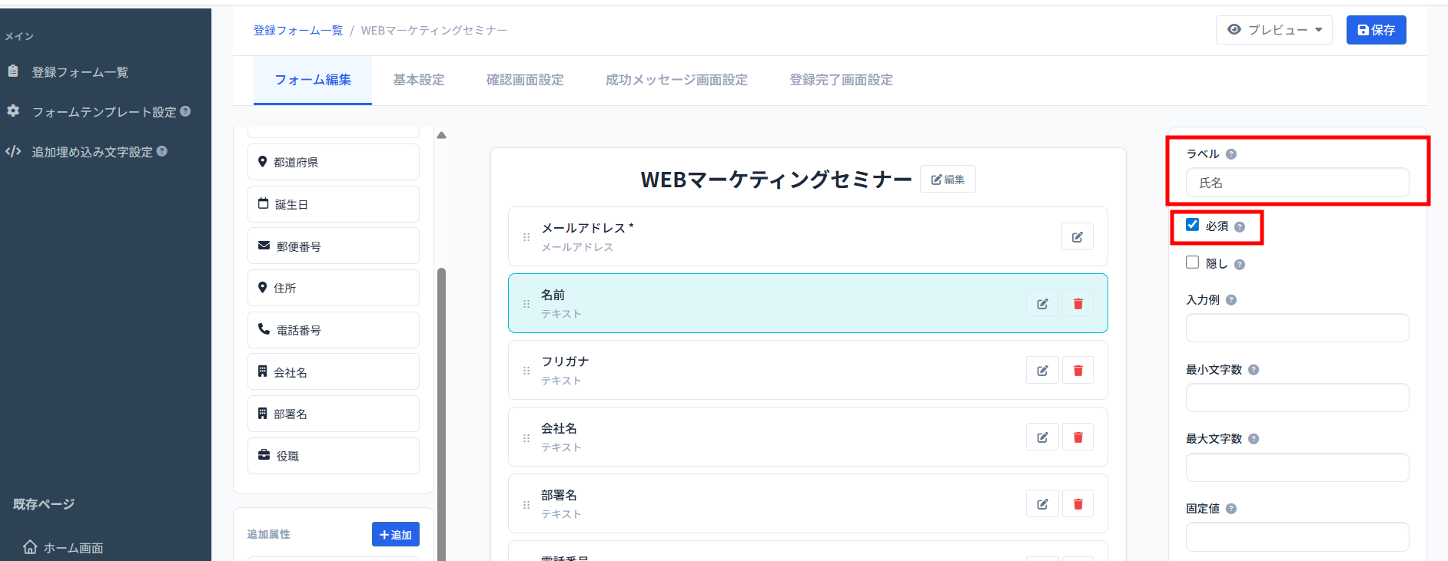Click help icon next to 最大文字数
The height and width of the screenshot is (561, 1448).
[x=1254, y=439]
